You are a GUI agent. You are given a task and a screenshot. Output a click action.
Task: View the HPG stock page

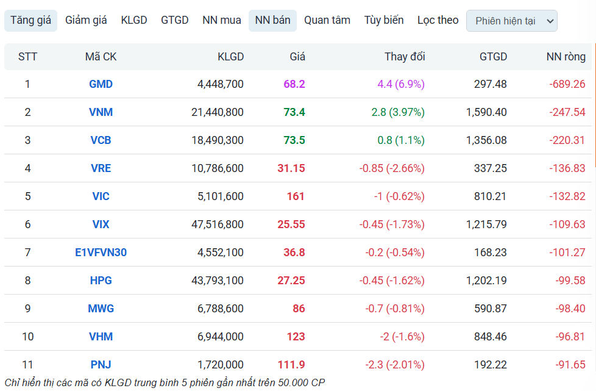pos(100,280)
